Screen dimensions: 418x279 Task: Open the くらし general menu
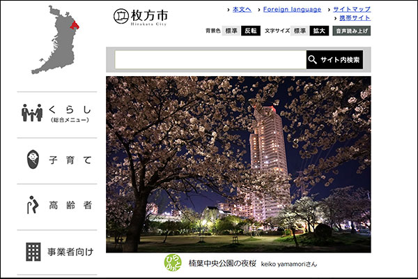[x=70, y=113]
